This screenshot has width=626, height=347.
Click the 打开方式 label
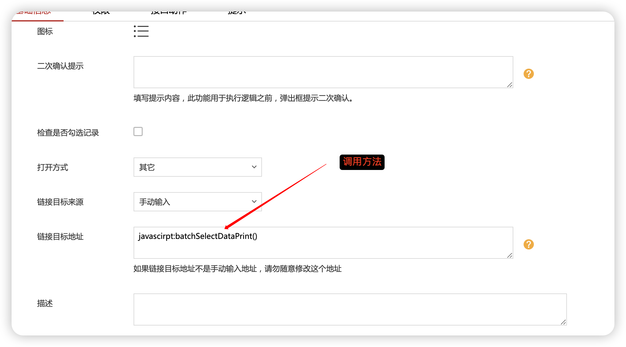coord(53,167)
